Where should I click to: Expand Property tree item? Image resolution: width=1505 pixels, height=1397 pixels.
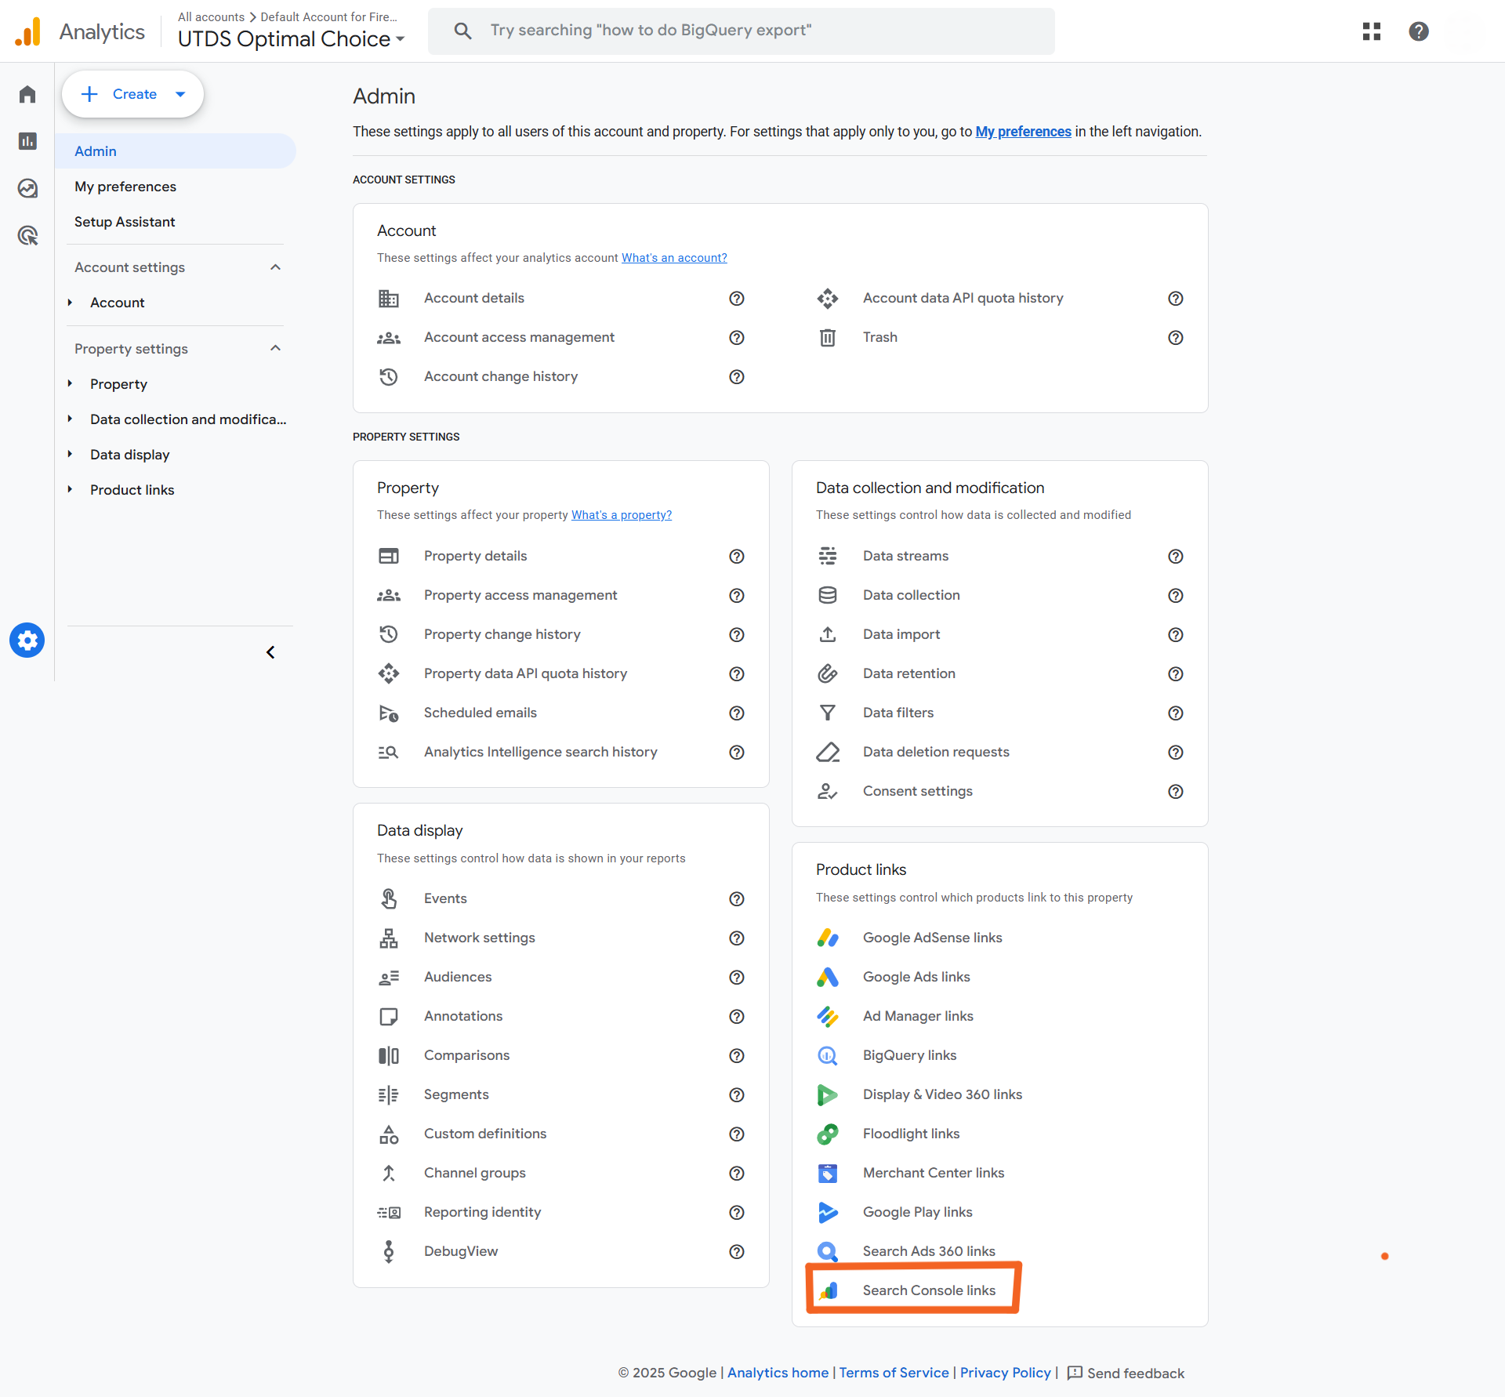(70, 384)
